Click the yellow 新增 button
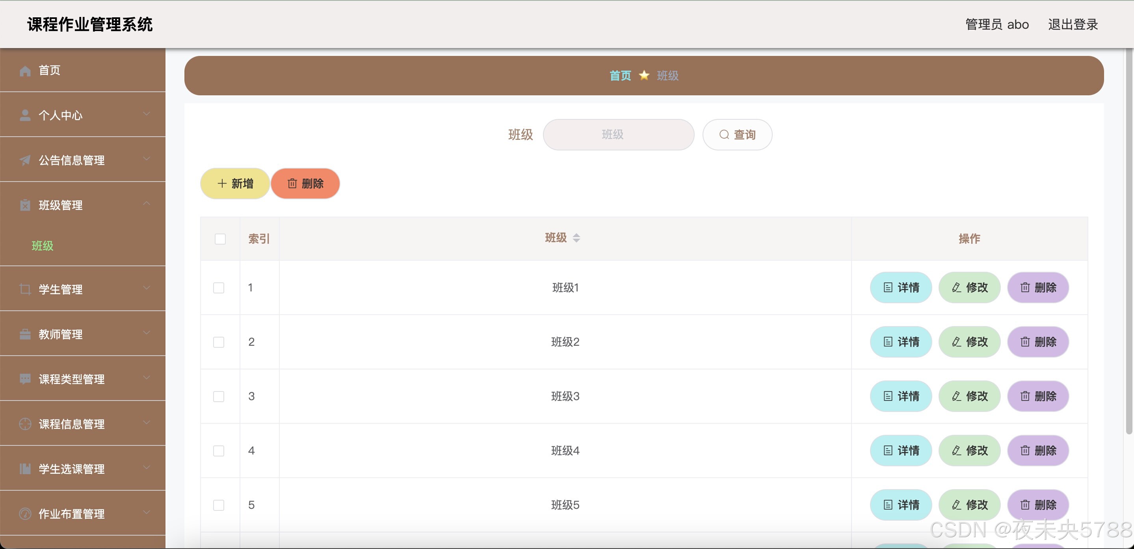The width and height of the screenshot is (1134, 549). [x=235, y=184]
